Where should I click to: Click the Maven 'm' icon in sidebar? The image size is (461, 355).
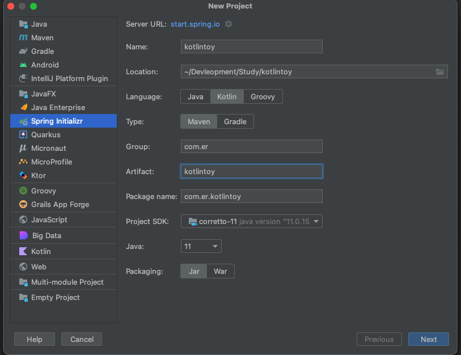pyautogui.click(x=23, y=37)
